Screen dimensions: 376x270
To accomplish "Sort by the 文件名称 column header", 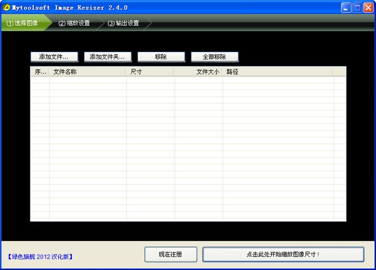I will click(x=88, y=71).
